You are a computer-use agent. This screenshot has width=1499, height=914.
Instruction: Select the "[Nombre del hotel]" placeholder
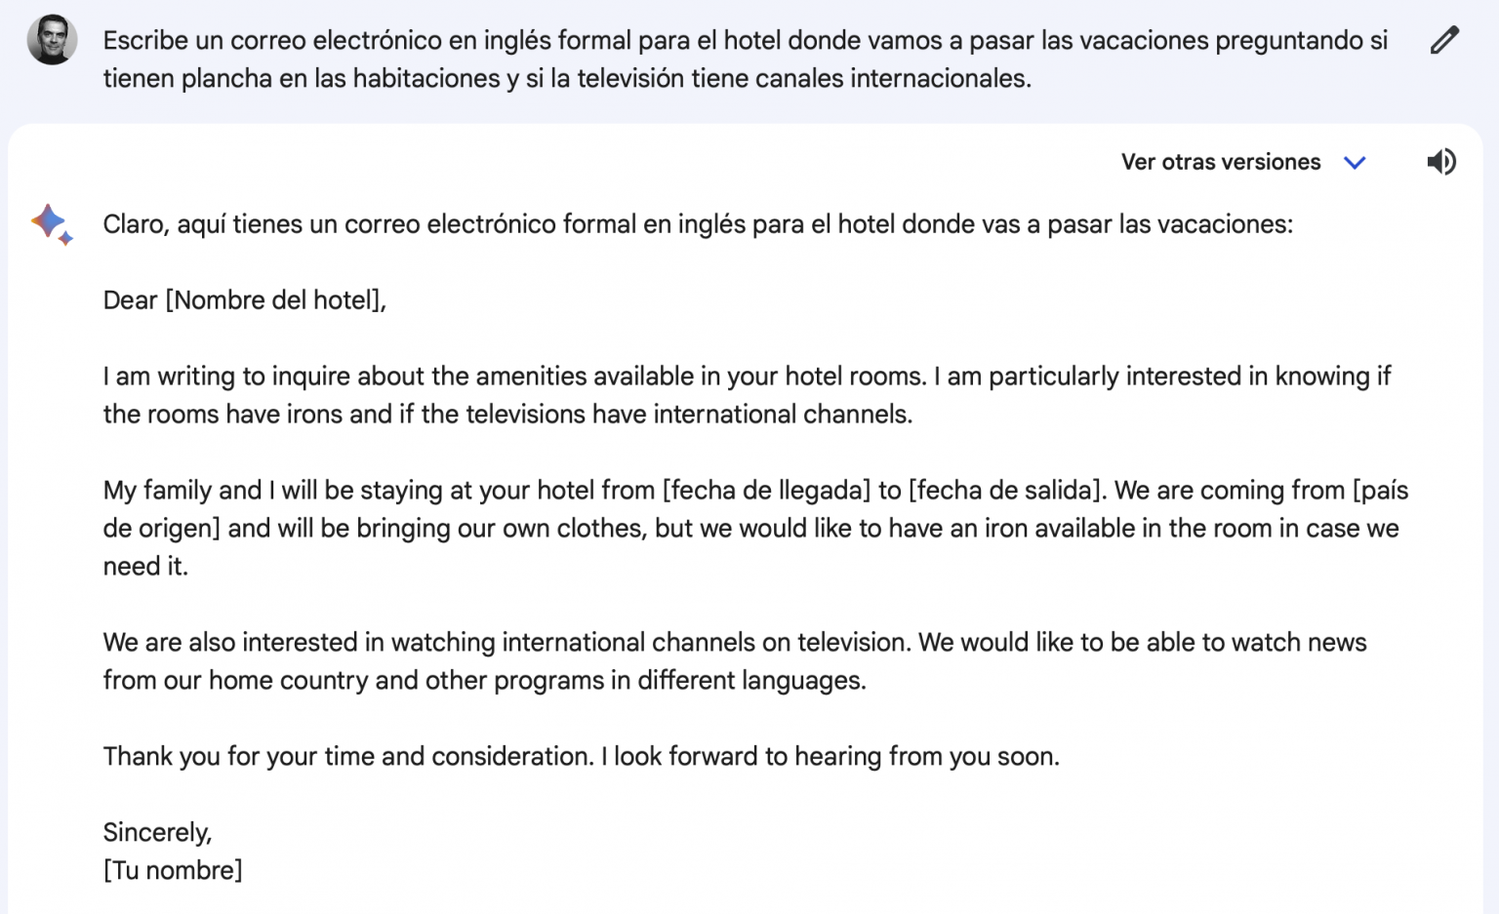[x=274, y=300]
